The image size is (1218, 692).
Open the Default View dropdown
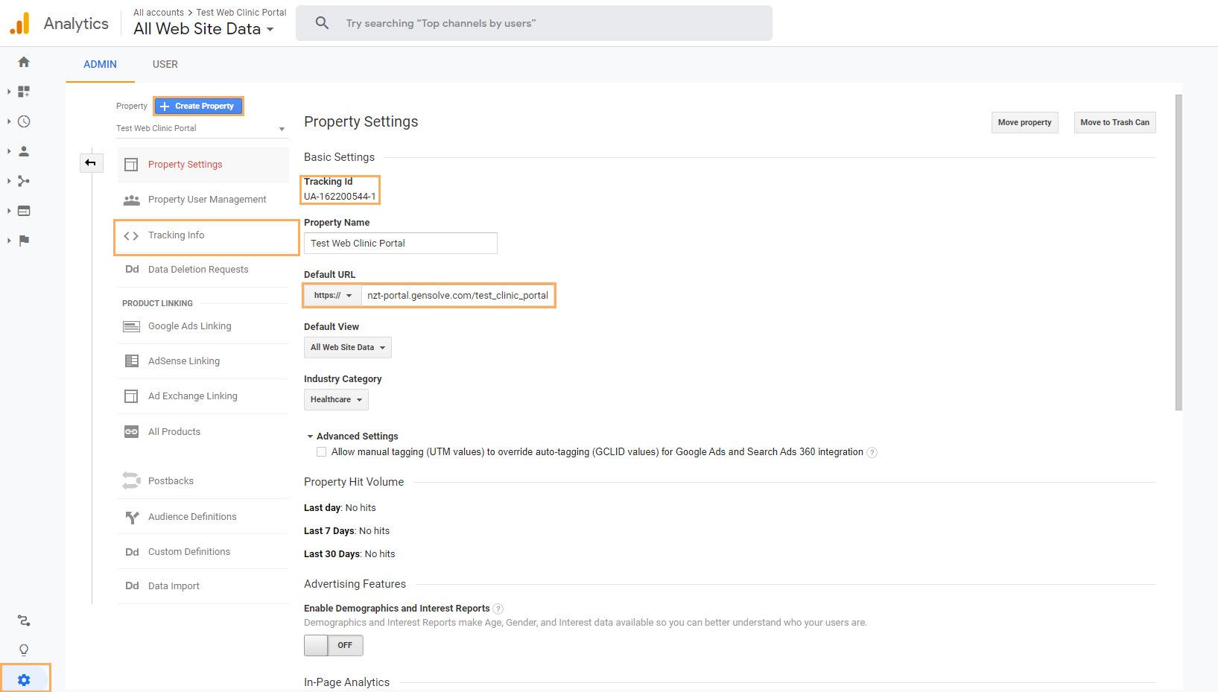click(x=347, y=348)
